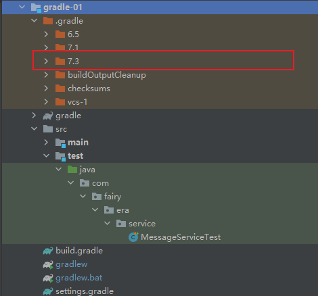The image size is (318, 296).
Task: Collapse the service package
Action: [107, 224]
